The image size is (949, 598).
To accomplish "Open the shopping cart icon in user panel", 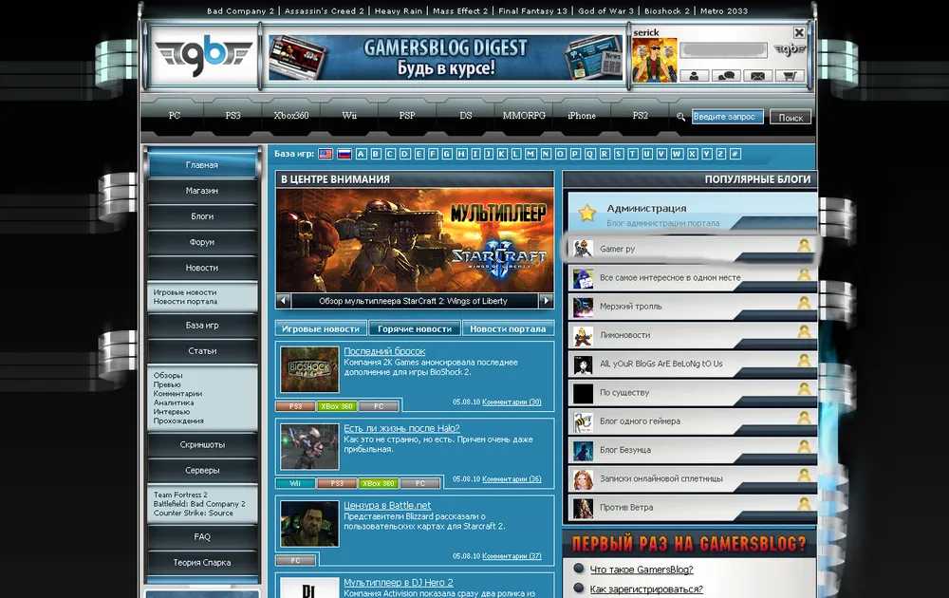I will 790,76.
